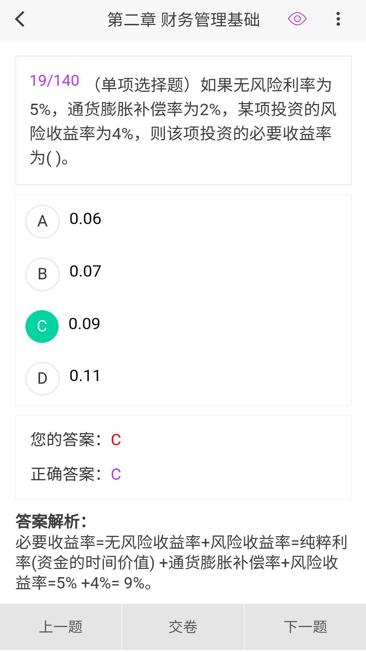Select radio option B
366x652 pixels.
click(42, 274)
